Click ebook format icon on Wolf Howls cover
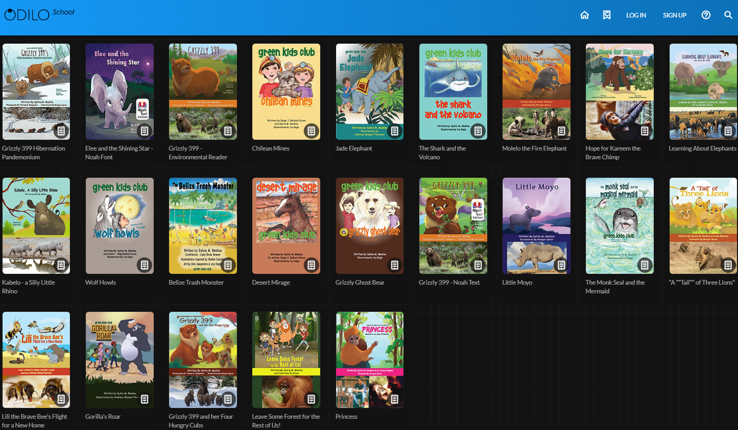Screen dimensions: 738x430 (x=144, y=265)
